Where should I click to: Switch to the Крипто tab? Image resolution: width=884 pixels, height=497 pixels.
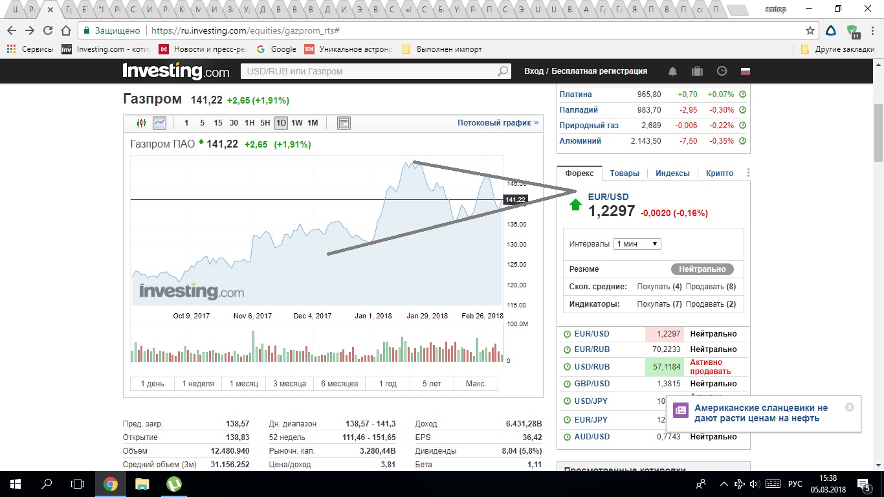point(720,173)
